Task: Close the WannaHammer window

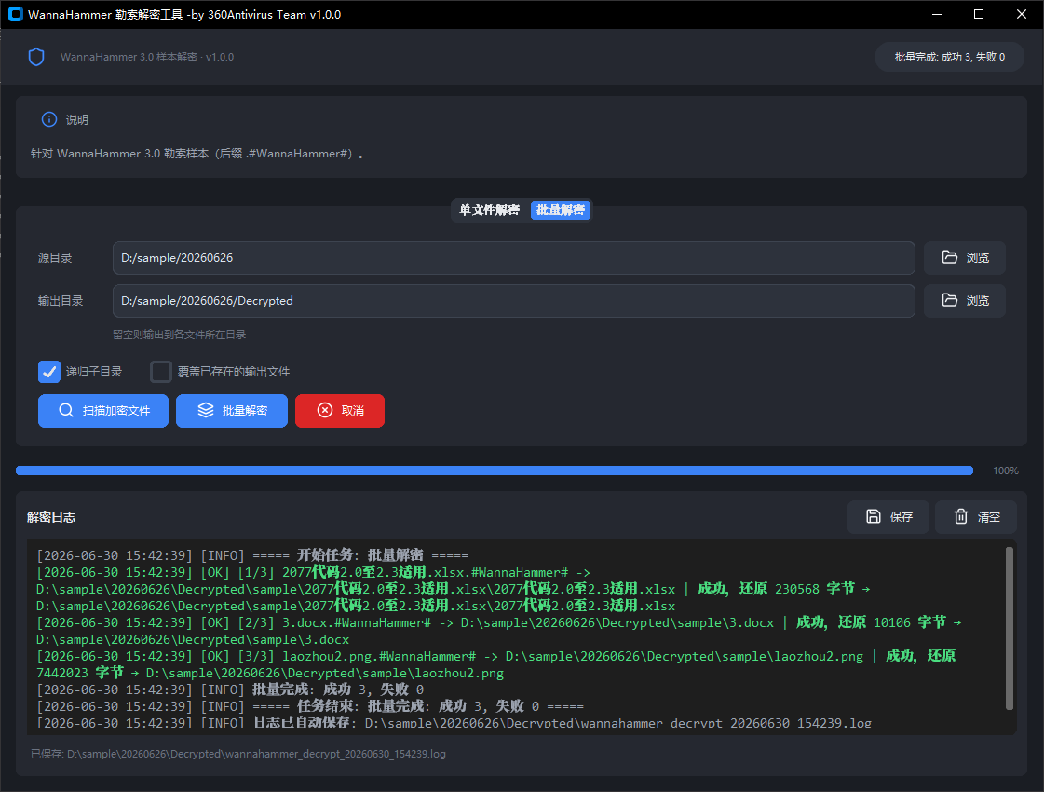Action: tap(1022, 14)
